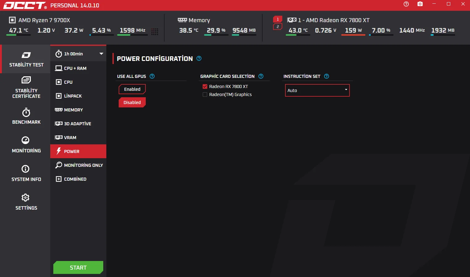Select the VRAM test
The width and height of the screenshot is (470, 277).
[78, 138]
